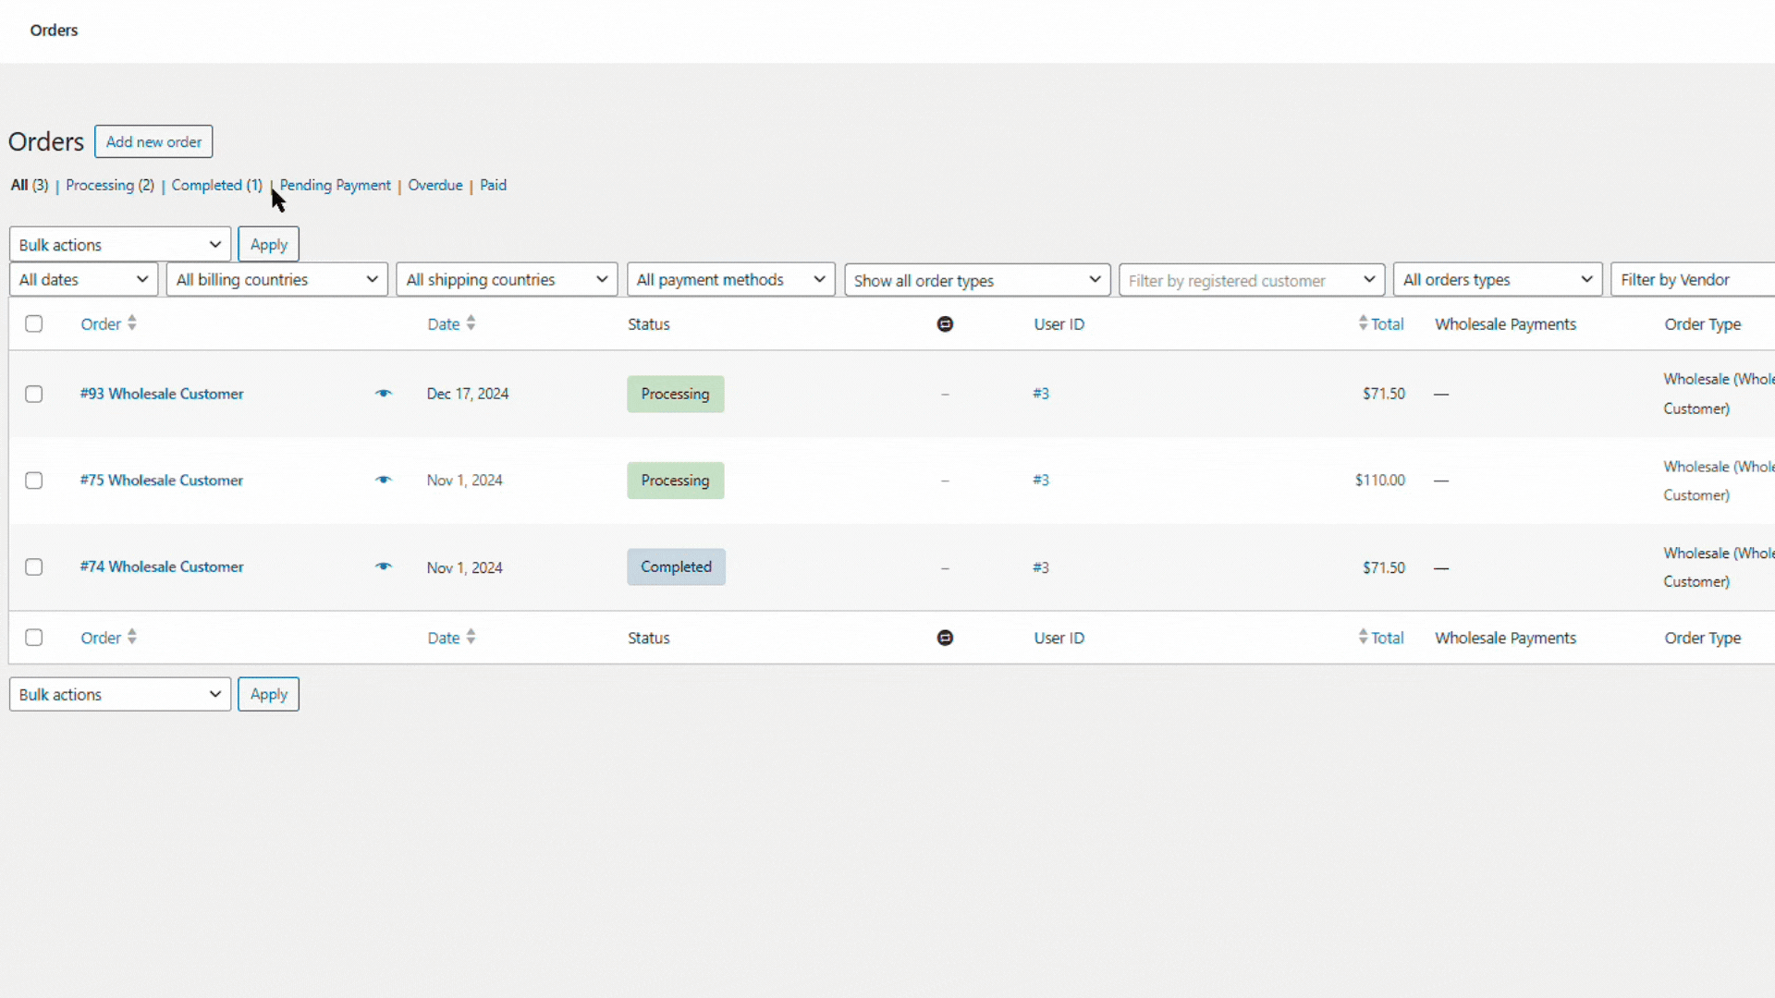The image size is (1775, 998).
Task: Open order #74 Wholesale Customer link
Action: pos(162,566)
